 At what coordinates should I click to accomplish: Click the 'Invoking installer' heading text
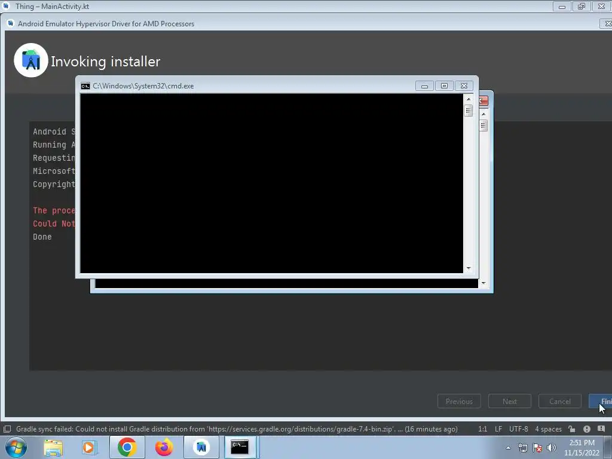tap(105, 62)
